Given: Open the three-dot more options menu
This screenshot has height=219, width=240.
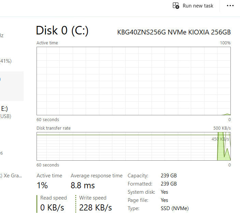Looking at the screenshot, I should pos(230,5).
